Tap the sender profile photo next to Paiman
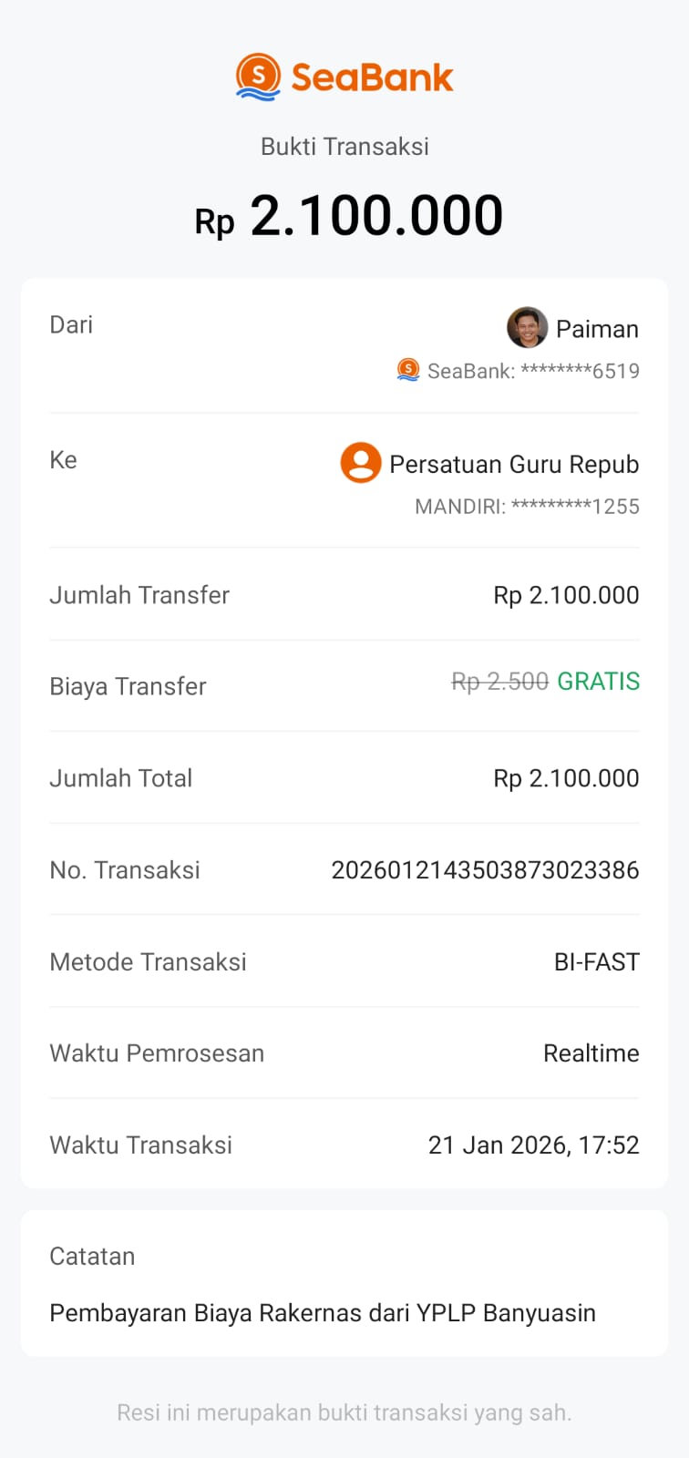The height and width of the screenshot is (1458, 689). click(527, 328)
